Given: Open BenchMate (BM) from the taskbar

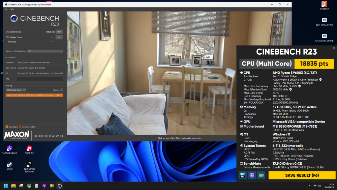Looking at the screenshot, I should tap(52, 186).
